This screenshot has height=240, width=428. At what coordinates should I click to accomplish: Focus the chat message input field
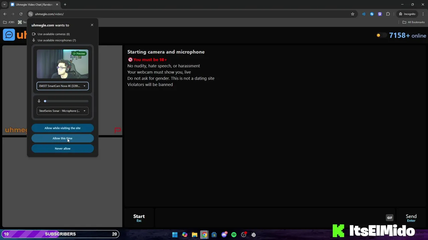[270, 218]
